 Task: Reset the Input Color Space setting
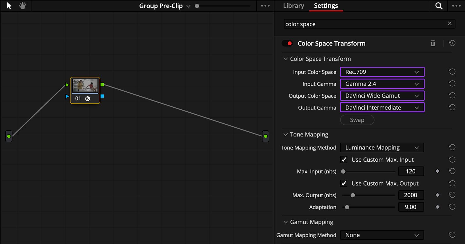[452, 72]
